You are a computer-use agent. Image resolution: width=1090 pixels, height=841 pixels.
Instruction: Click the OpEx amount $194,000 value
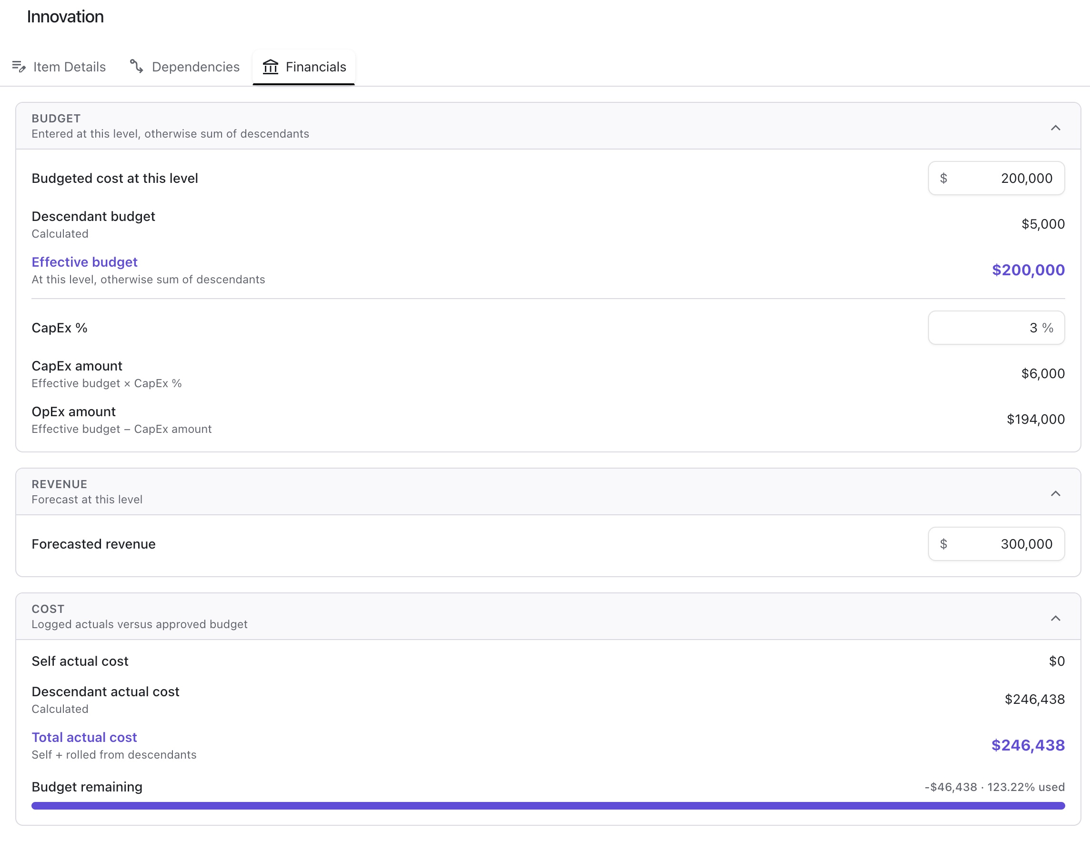tap(1036, 420)
